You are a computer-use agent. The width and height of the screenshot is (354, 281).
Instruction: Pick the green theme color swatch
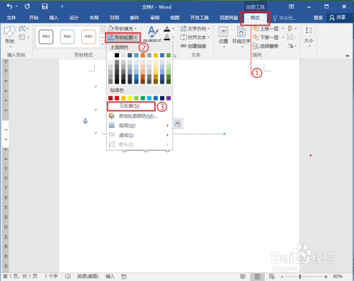pos(169,55)
